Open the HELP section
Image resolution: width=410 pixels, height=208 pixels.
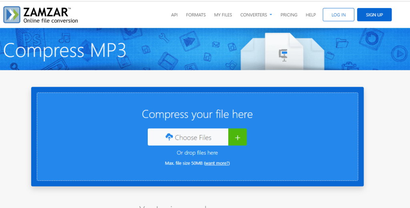311,15
